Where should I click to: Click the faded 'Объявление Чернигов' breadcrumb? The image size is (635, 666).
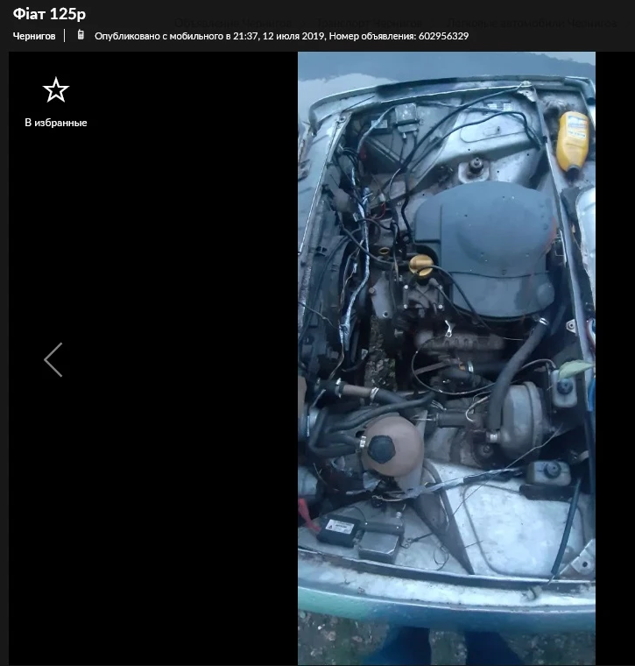click(x=233, y=23)
